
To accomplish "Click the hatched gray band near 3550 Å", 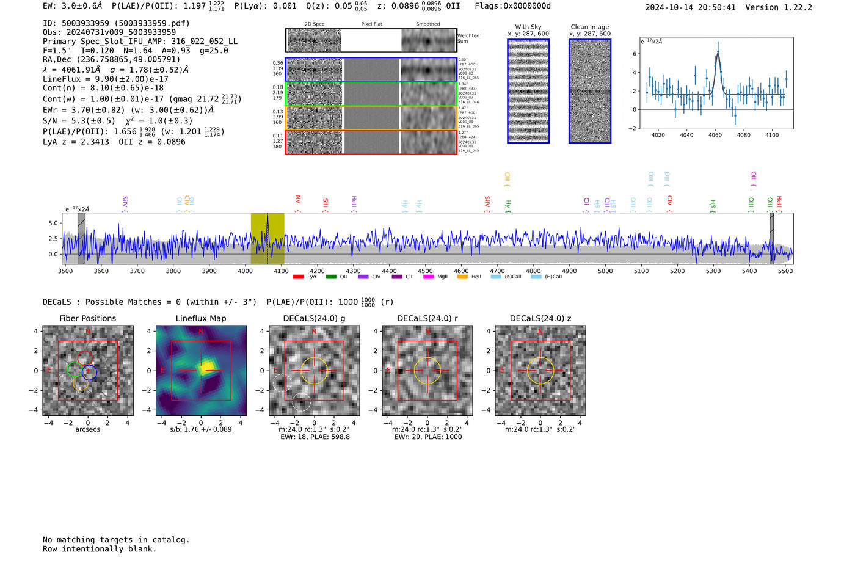I will 81,239.
